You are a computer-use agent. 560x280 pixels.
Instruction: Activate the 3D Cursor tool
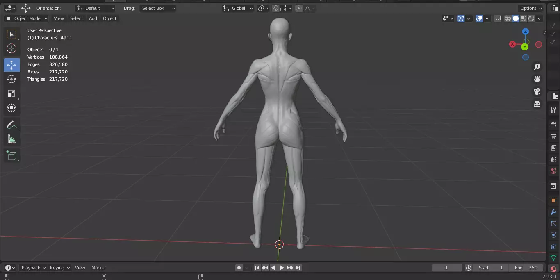click(x=11, y=49)
